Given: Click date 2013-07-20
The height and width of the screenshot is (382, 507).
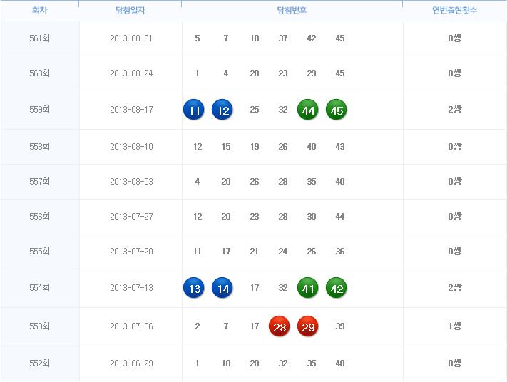Looking at the screenshot, I should pyautogui.click(x=131, y=251).
